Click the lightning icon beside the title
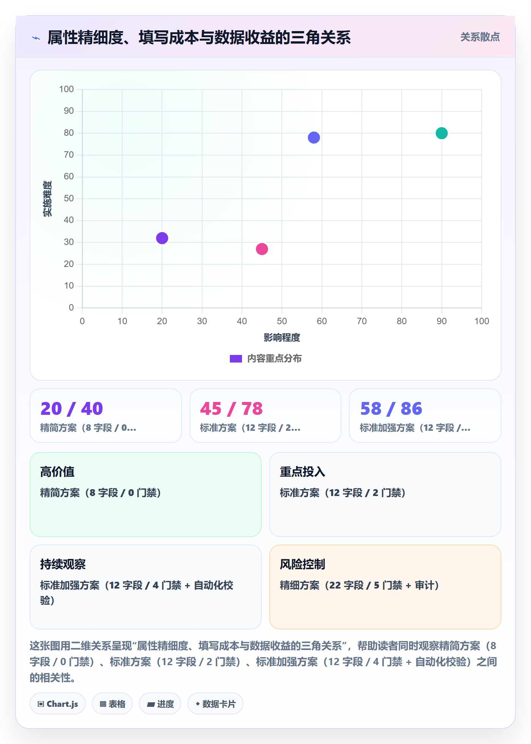 pyautogui.click(x=36, y=38)
